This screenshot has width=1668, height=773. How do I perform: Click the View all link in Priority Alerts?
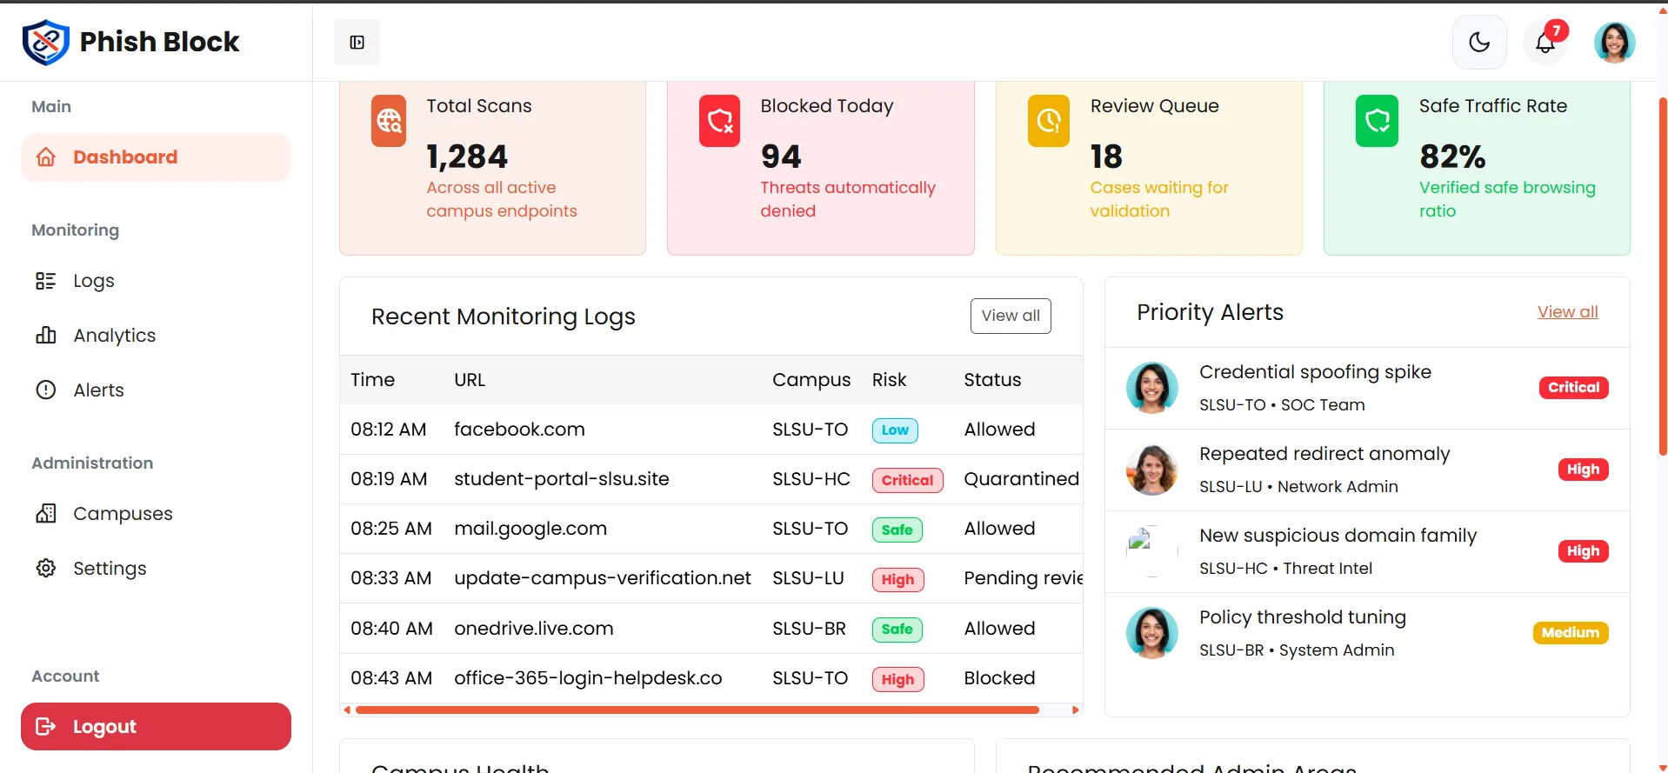pyautogui.click(x=1567, y=312)
